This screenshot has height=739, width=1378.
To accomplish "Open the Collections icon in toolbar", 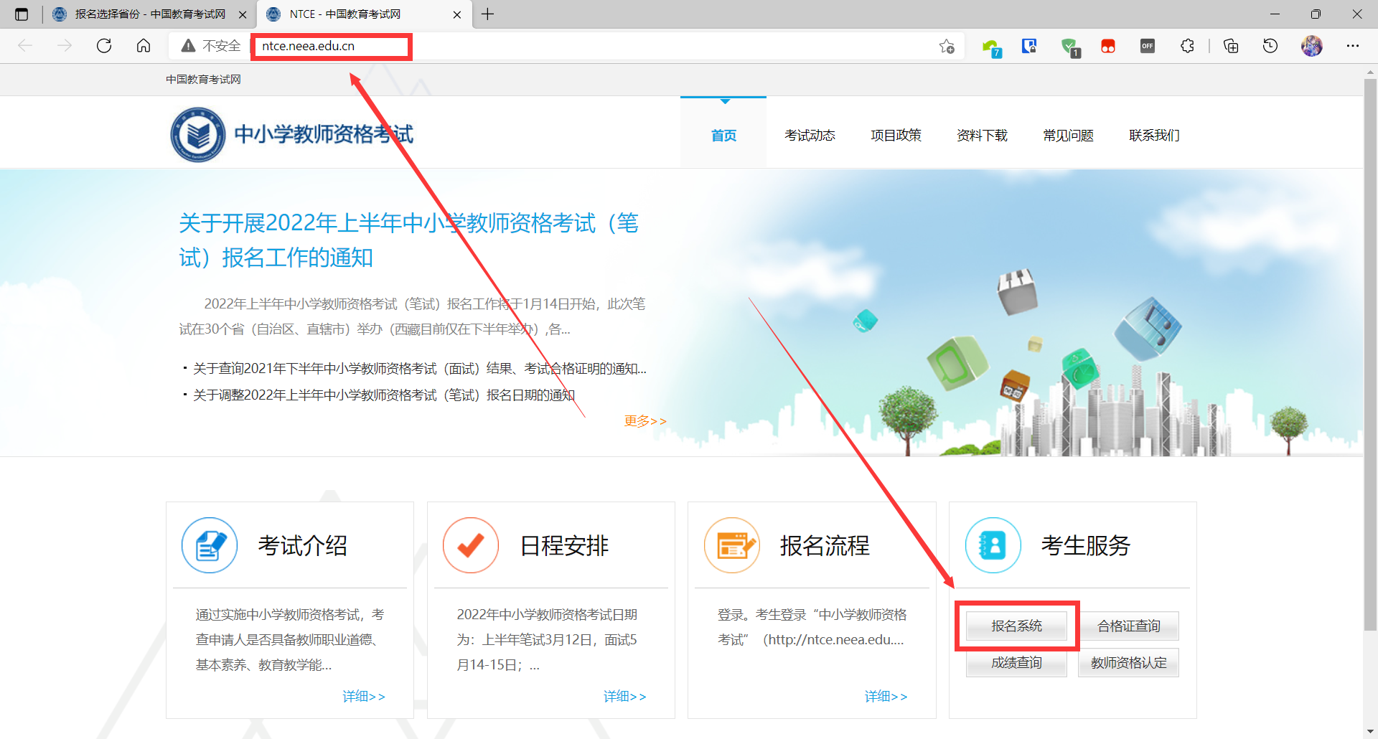I will coord(1231,46).
